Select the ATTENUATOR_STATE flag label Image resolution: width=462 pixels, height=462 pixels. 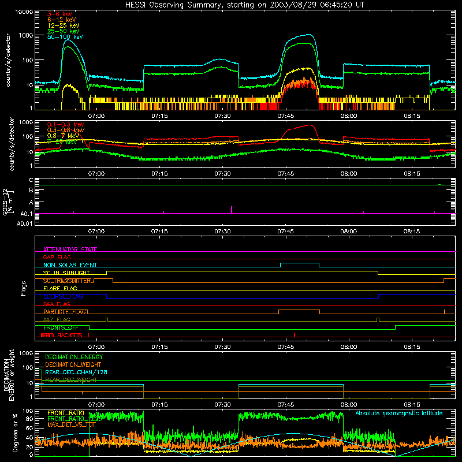[x=70, y=249]
